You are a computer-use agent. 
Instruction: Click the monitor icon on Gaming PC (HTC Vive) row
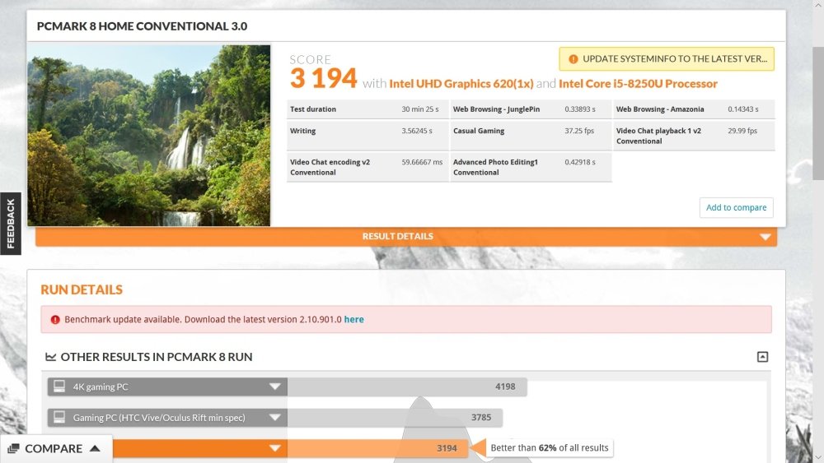pos(59,418)
